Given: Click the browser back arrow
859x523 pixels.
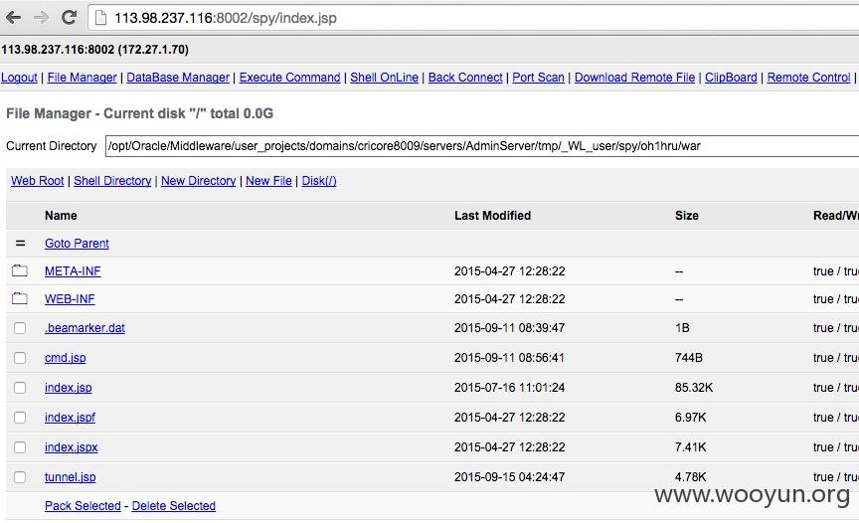Looking at the screenshot, I should [x=13, y=18].
